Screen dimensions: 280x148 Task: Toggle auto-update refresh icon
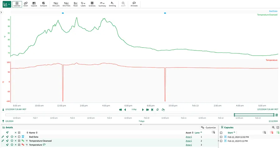tap(157, 110)
